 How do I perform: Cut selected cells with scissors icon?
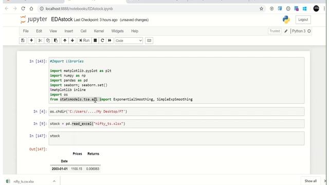pyautogui.click(x=40, y=41)
